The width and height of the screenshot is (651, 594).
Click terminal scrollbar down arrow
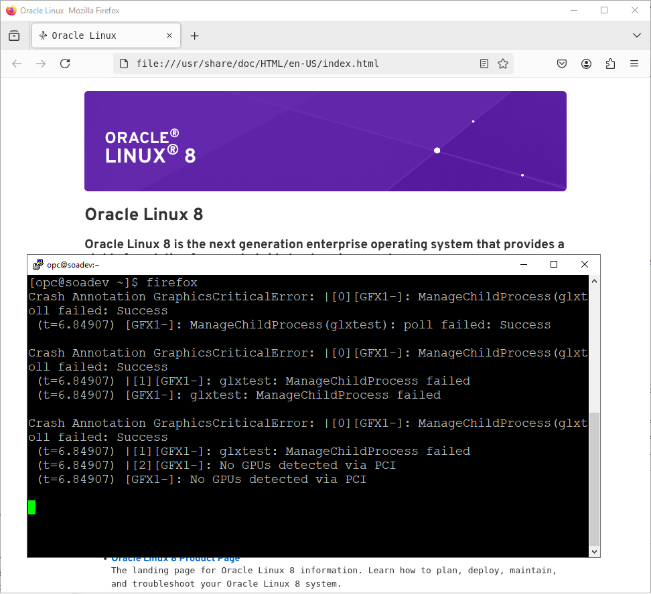595,552
